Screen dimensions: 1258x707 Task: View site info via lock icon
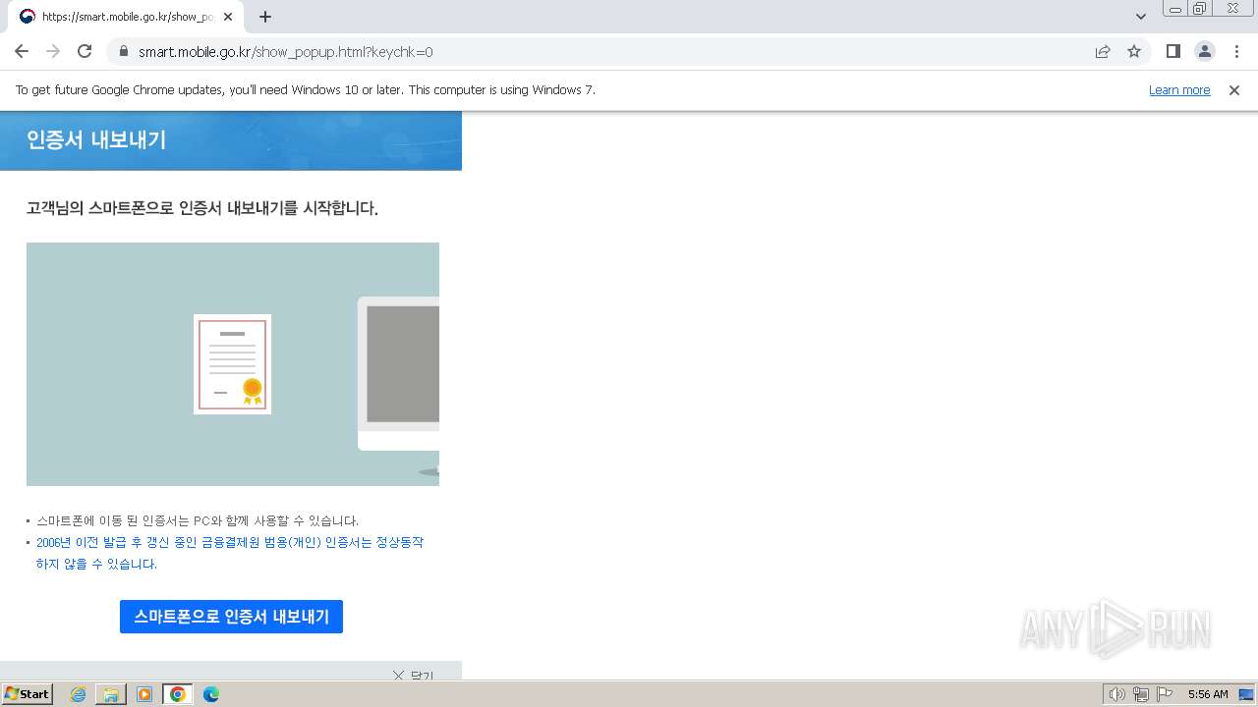pos(123,51)
